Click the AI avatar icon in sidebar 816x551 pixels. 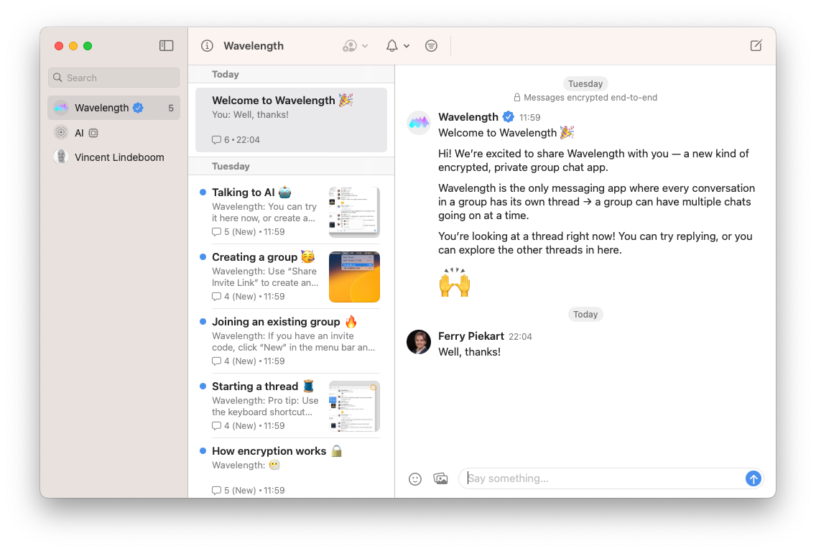[x=61, y=133]
